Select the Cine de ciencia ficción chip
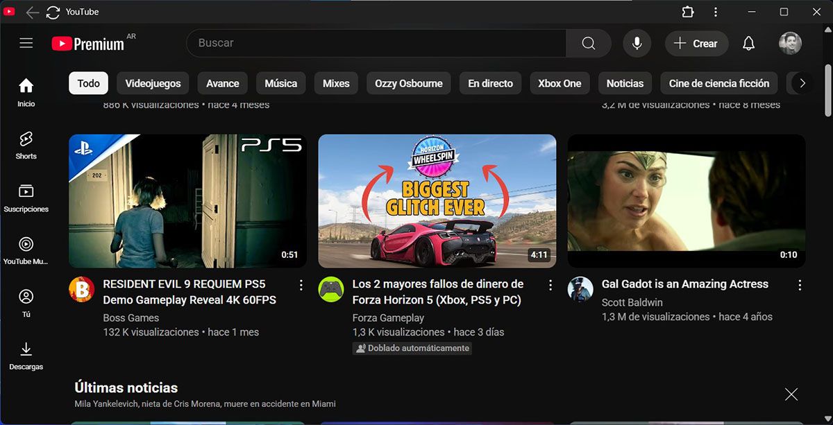The height and width of the screenshot is (425, 833). tap(719, 83)
